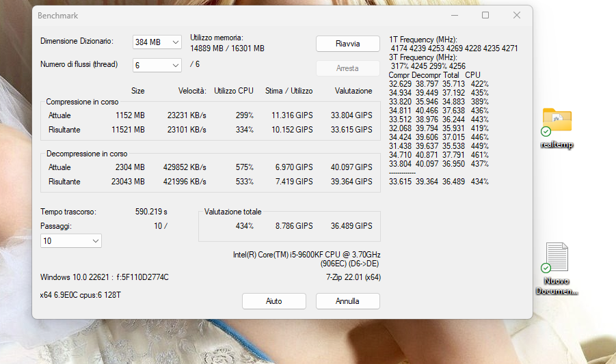Image resolution: width=616 pixels, height=364 pixels.
Task: Click the compression Attuale size 1152 MB
Action: click(x=130, y=115)
